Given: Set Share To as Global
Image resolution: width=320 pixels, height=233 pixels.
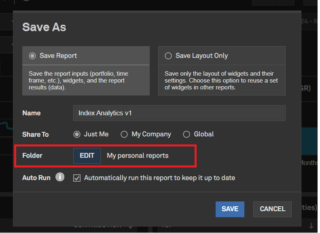Looking at the screenshot, I should pos(186,134).
